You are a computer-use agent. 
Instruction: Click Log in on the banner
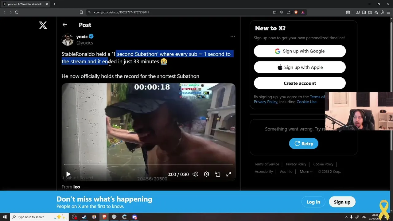(x=313, y=202)
